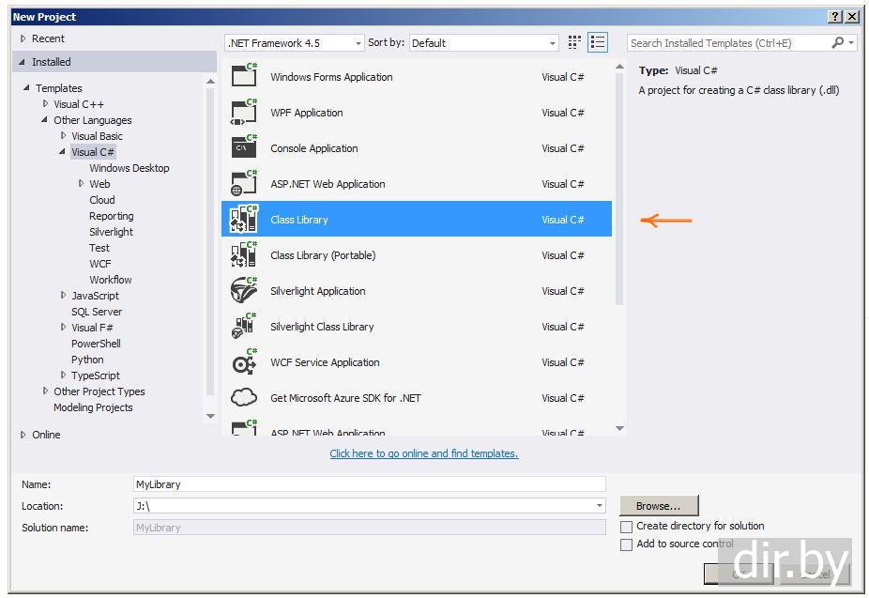869x598 pixels.
Task: Expand the Online section
Action: coord(24,435)
